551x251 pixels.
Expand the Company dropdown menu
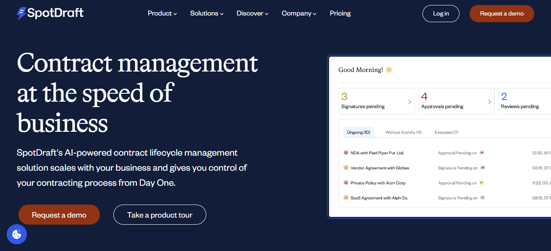click(299, 13)
